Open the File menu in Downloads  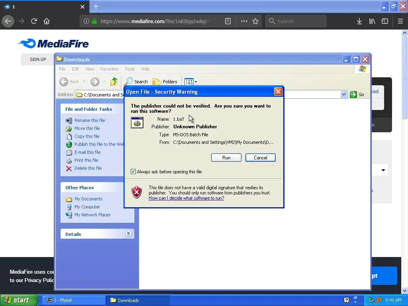62,69
